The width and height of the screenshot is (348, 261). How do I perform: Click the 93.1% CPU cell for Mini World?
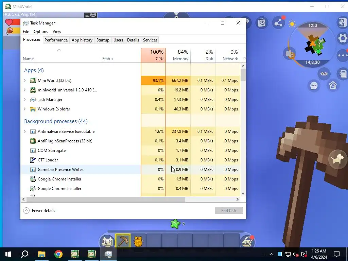click(x=153, y=80)
